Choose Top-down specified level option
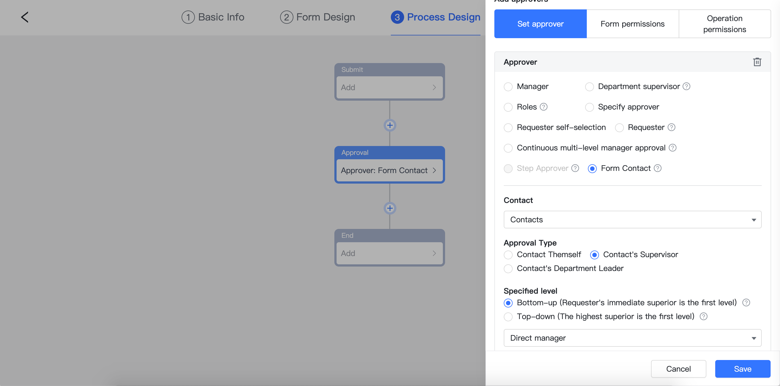Screen dimensions: 780x386 click(508, 317)
